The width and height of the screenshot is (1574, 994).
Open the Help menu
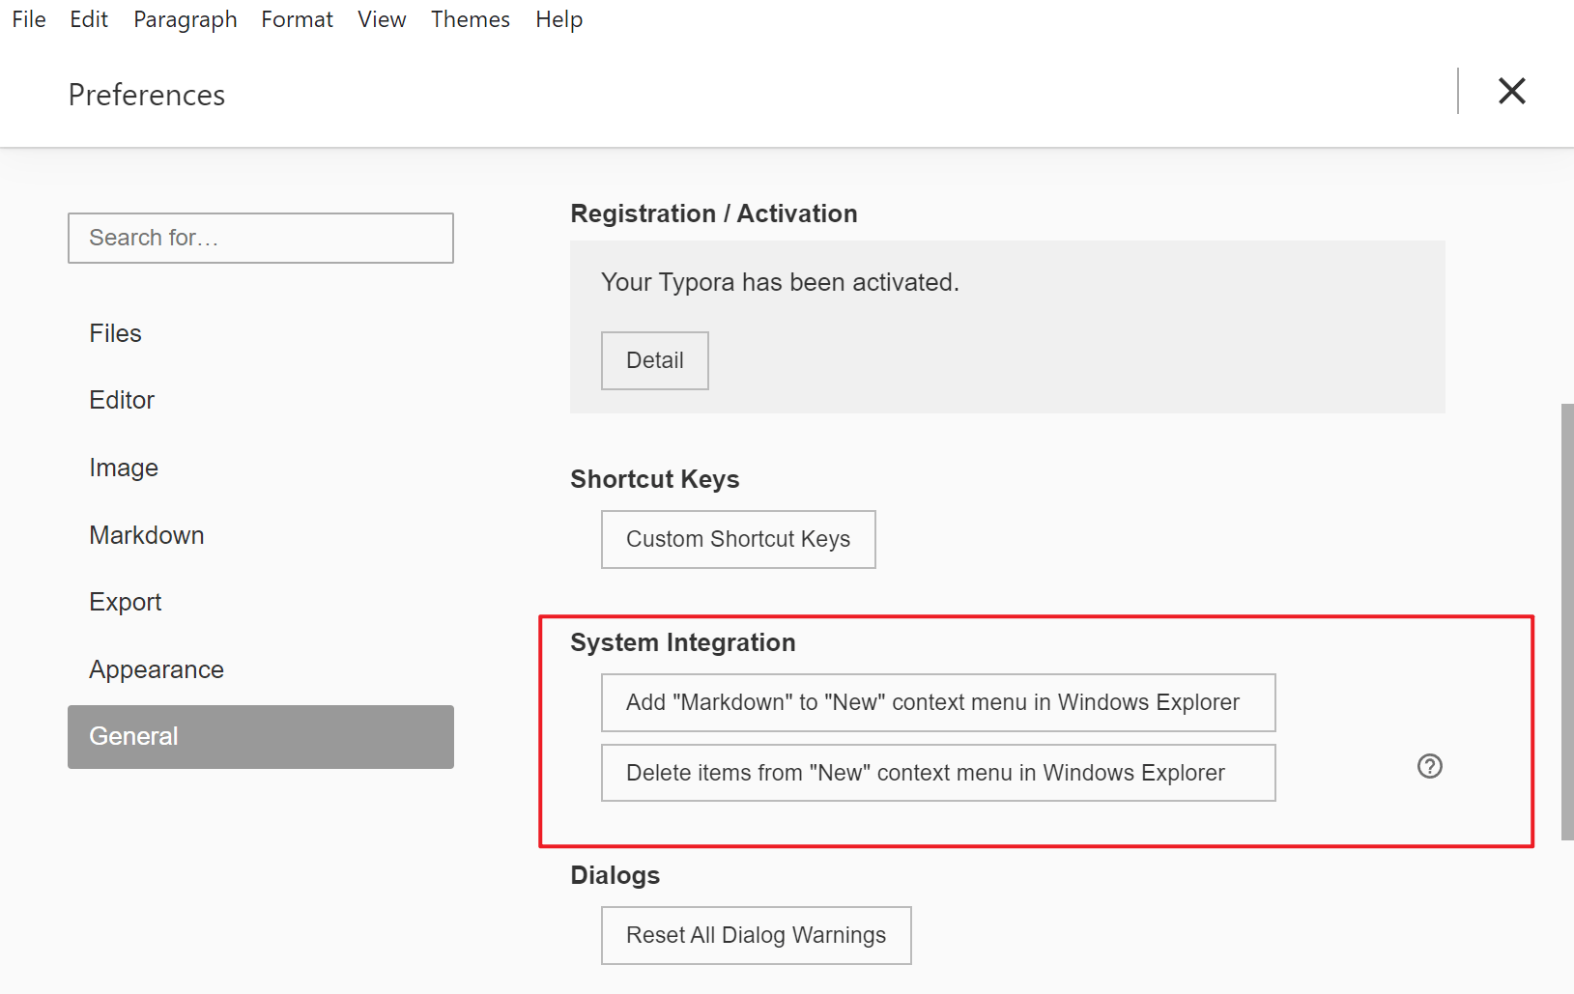[x=558, y=19]
